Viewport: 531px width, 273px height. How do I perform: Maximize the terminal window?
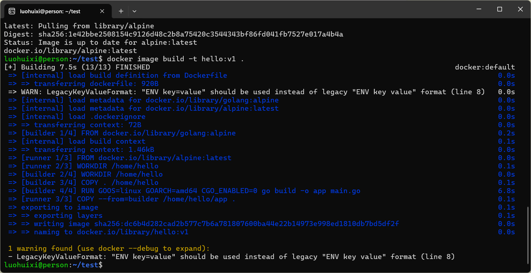coord(499,9)
